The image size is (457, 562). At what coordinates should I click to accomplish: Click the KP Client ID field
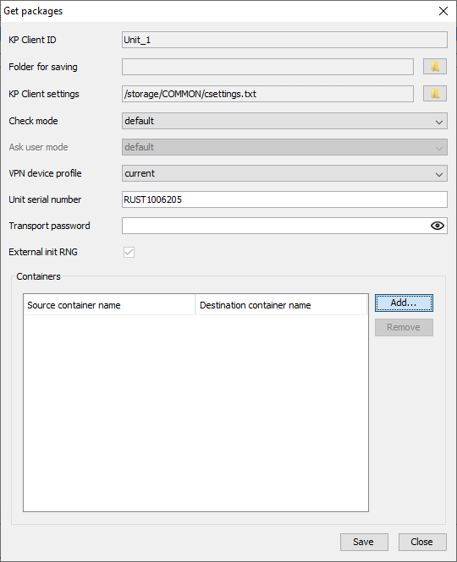[x=284, y=40]
